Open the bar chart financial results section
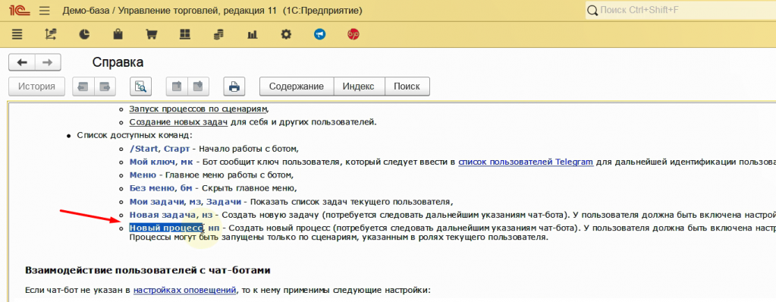Viewport: 776px width, 302px height. click(x=253, y=35)
